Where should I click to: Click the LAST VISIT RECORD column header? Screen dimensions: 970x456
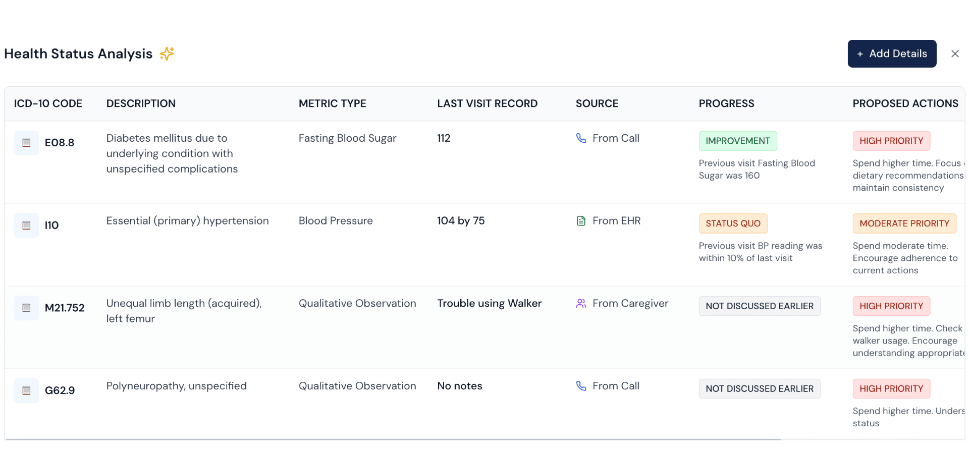(487, 103)
